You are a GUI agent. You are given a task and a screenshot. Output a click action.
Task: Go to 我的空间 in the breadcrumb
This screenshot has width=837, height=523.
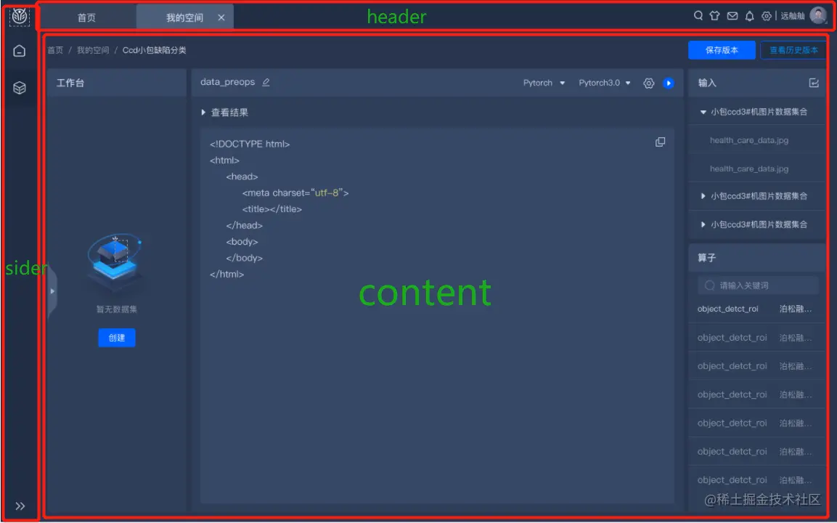(x=93, y=50)
